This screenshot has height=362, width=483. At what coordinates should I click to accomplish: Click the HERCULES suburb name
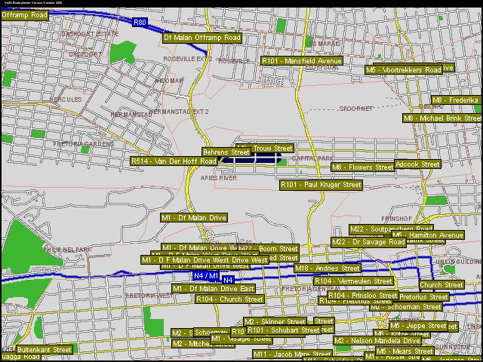point(66,100)
